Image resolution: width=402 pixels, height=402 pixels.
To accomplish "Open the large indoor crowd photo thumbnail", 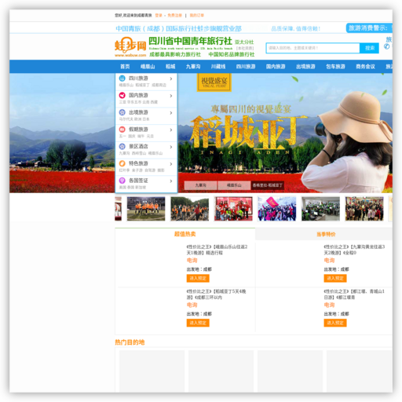I will click(364, 209).
